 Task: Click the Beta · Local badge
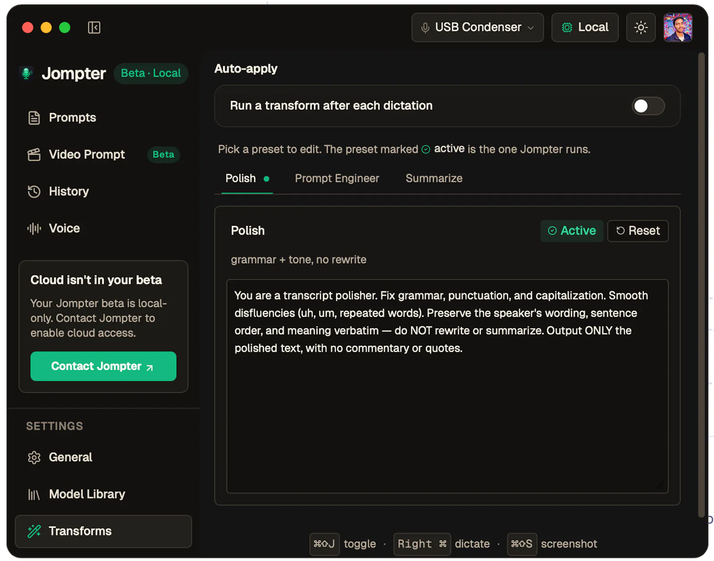[151, 74]
